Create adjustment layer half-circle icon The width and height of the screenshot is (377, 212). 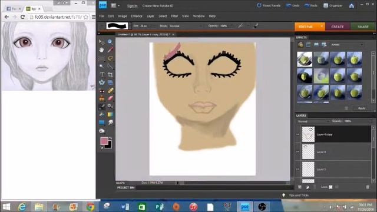307,187
